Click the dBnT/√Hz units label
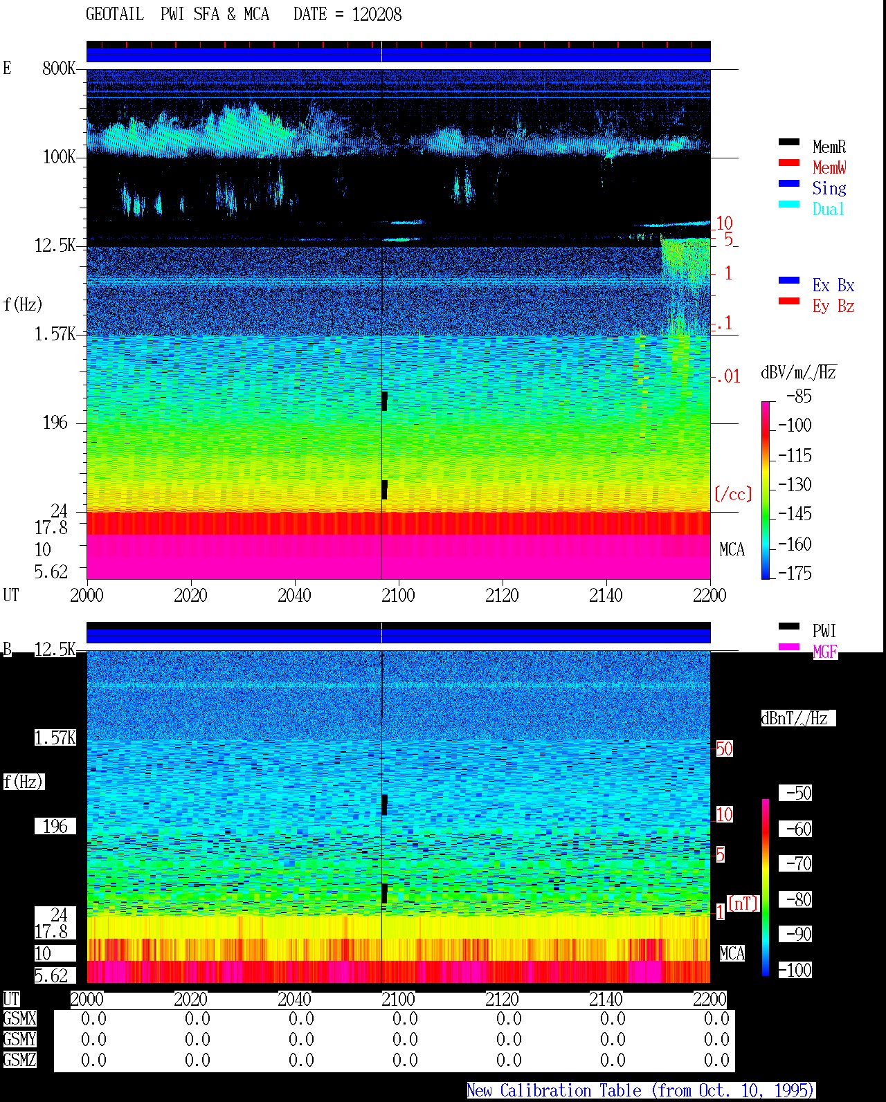The width and height of the screenshot is (886, 1102). click(798, 718)
